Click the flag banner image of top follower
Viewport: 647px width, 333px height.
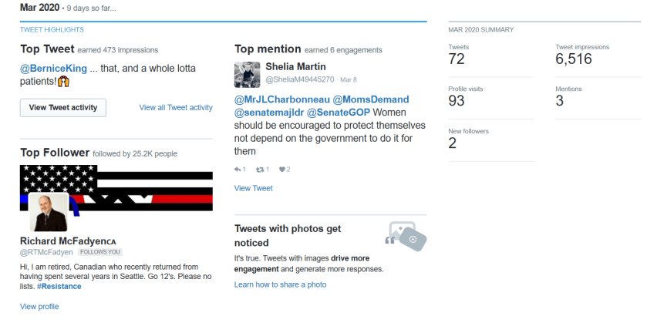(116, 189)
